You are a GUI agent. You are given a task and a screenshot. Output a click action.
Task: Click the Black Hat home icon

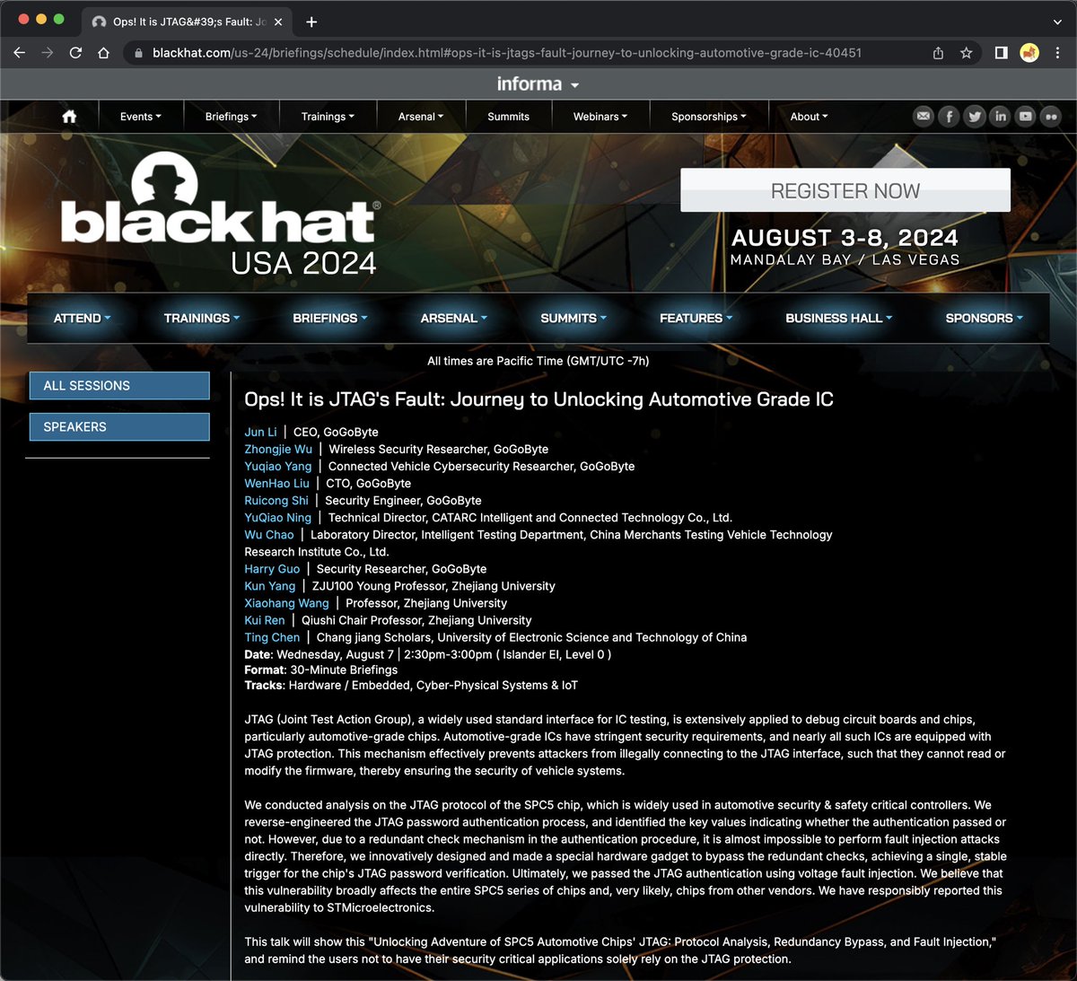69,116
